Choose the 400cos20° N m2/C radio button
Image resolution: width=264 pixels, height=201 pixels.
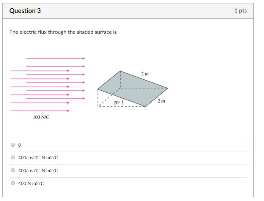[13, 157]
